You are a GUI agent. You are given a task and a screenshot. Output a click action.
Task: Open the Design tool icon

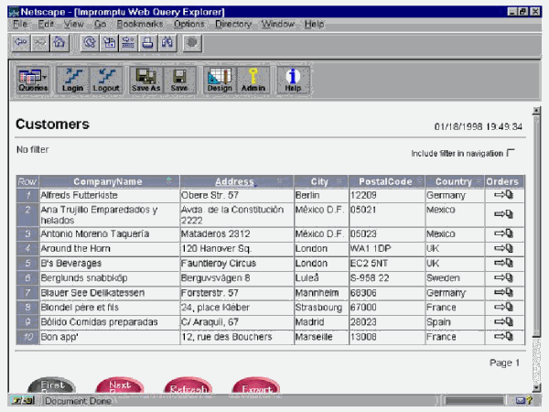[220, 80]
